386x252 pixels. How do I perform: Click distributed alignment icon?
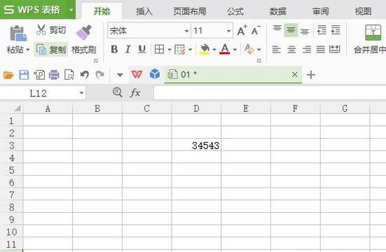coord(335,49)
